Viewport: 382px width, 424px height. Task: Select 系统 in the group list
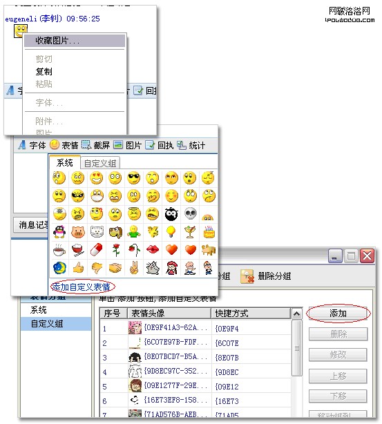(x=39, y=309)
